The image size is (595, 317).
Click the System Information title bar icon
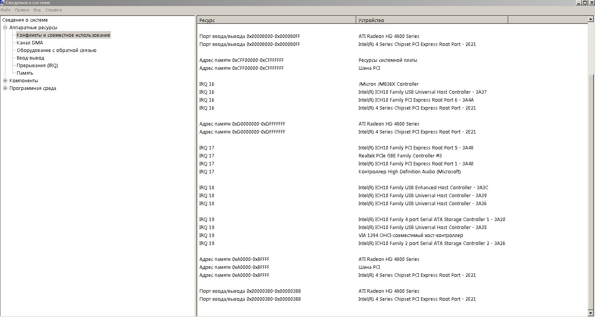[2, 3]
